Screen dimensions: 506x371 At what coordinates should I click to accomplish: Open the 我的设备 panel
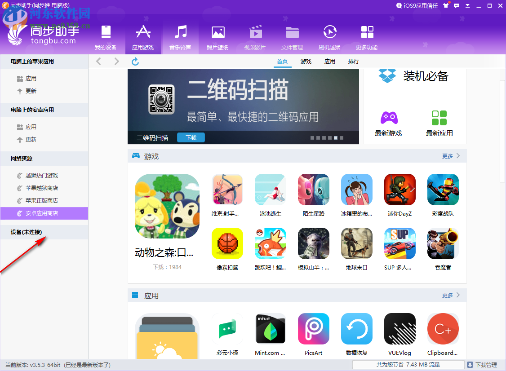(x=106, y=37)
